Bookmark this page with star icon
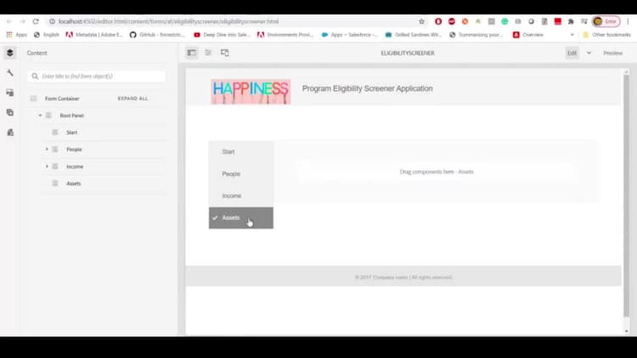The width and height of the screenshot is (637, 358). pyautogui.click(x=421, y=21)
